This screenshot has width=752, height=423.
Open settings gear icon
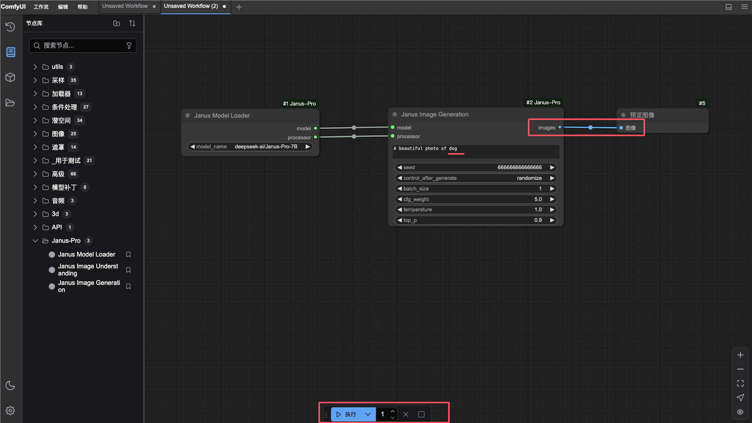pos(11,411)
